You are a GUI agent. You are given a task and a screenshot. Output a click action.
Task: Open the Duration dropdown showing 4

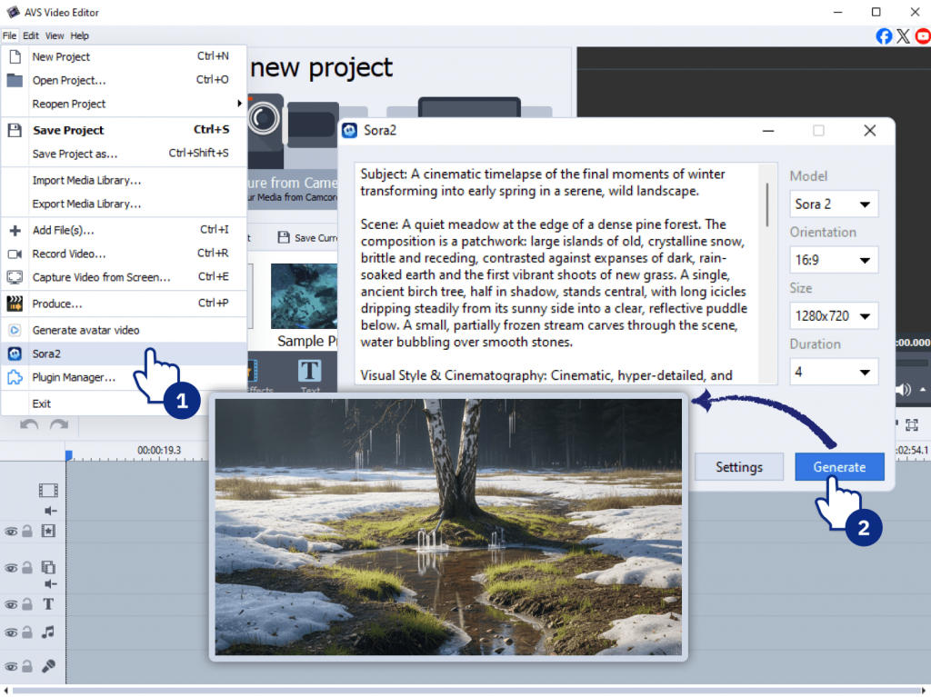click(833, 372)
